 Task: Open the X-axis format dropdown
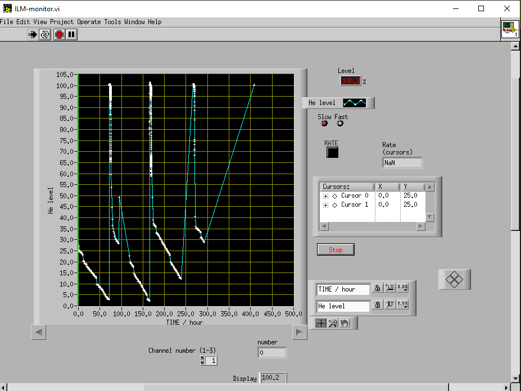coord(402,288)
